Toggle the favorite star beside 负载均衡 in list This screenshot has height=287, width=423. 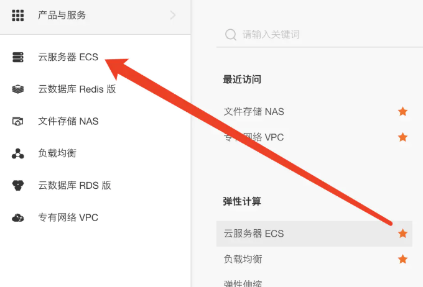[402, 259]
